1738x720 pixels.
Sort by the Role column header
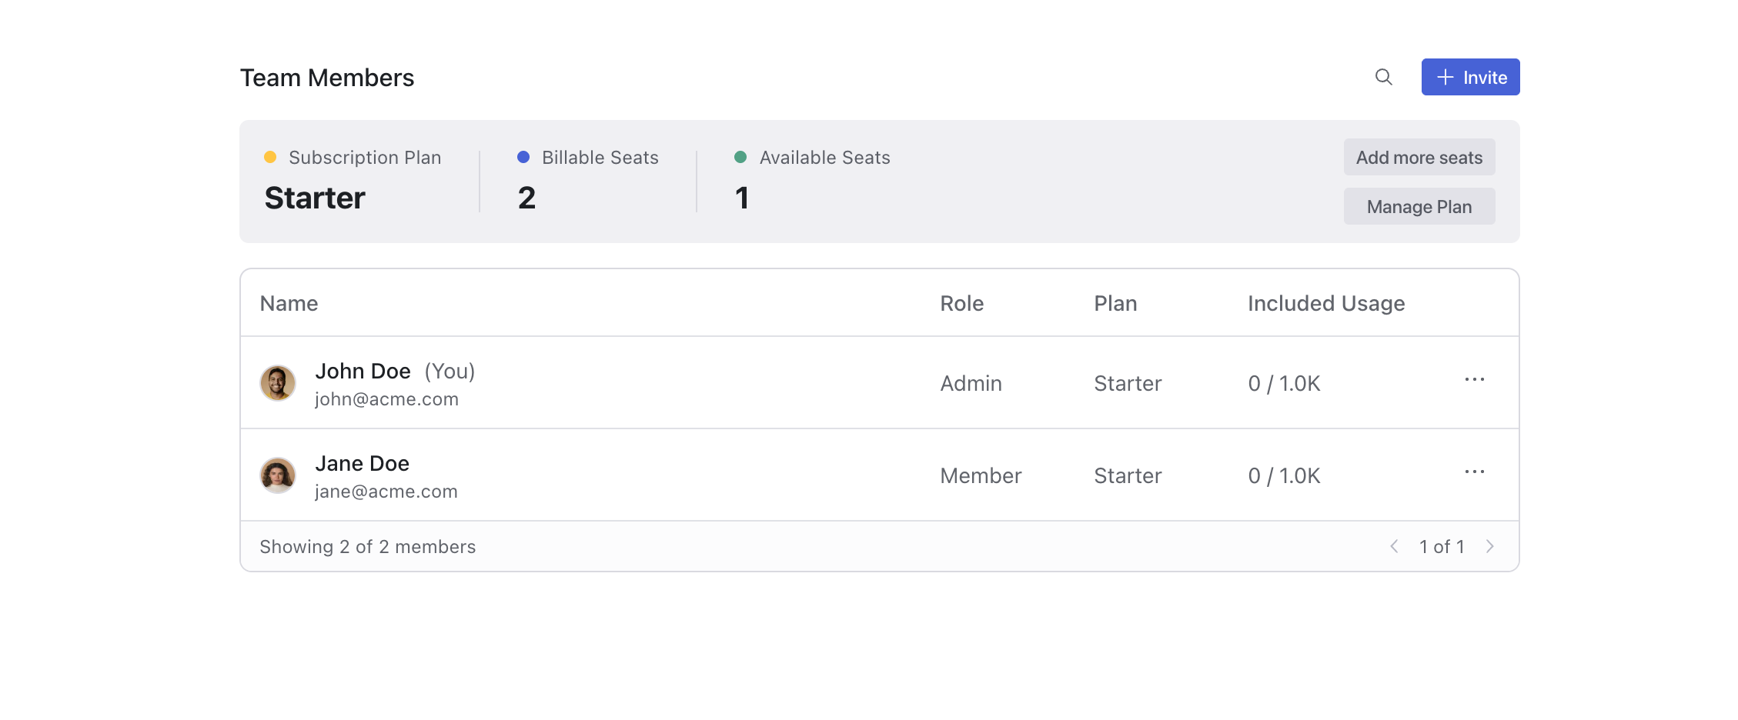(961, 303)
